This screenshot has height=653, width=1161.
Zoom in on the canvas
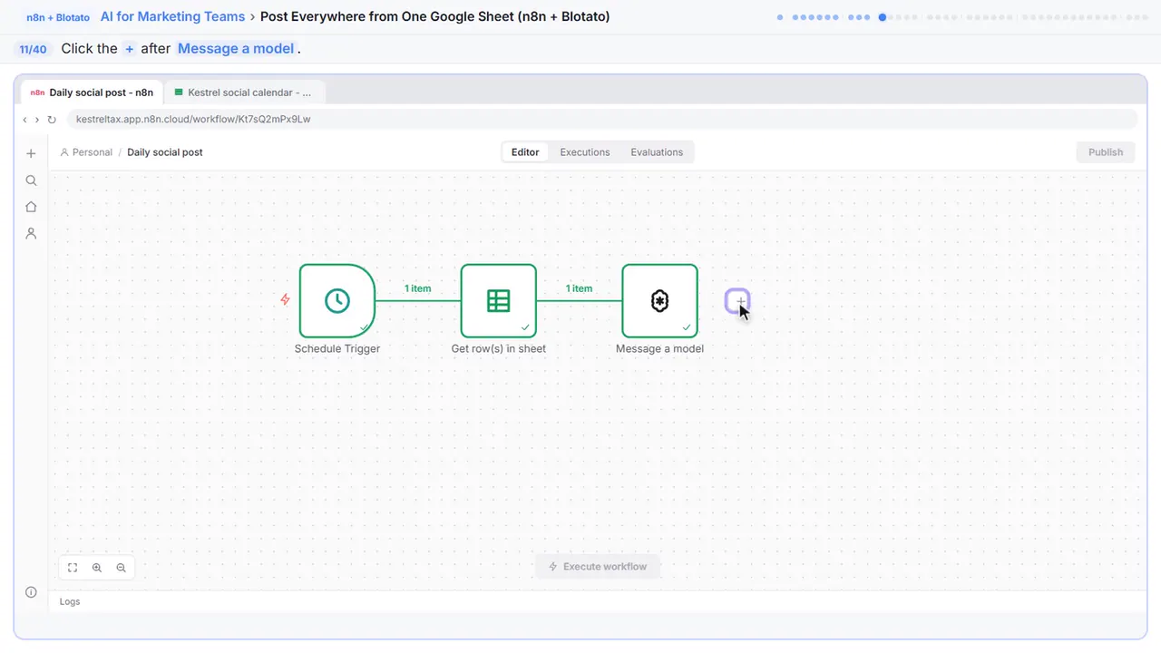pos(97,568)
